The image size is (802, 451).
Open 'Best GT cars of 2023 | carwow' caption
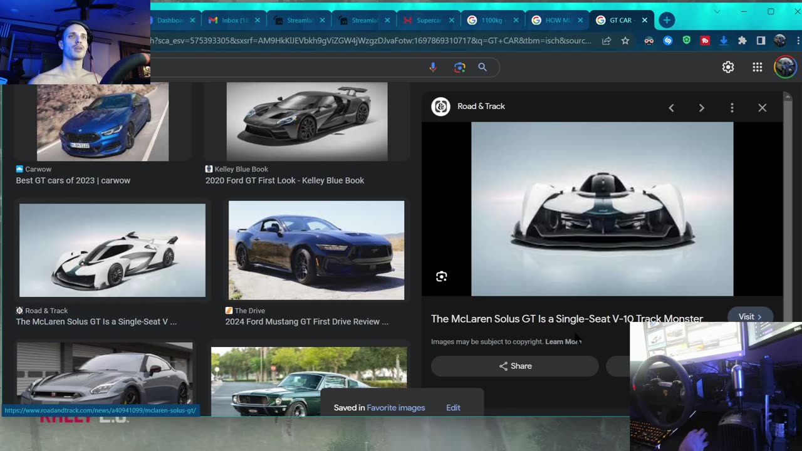[73, 180]
